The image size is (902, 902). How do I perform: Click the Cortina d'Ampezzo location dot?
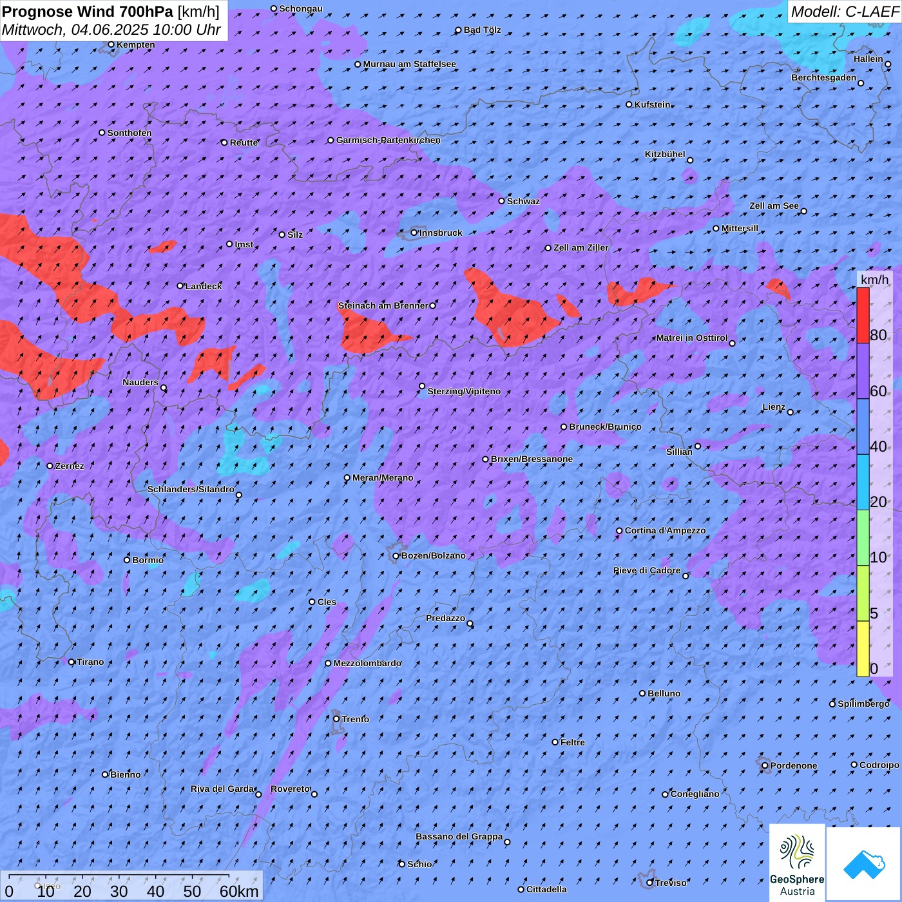pyautogui.click(x=619, y=531)
